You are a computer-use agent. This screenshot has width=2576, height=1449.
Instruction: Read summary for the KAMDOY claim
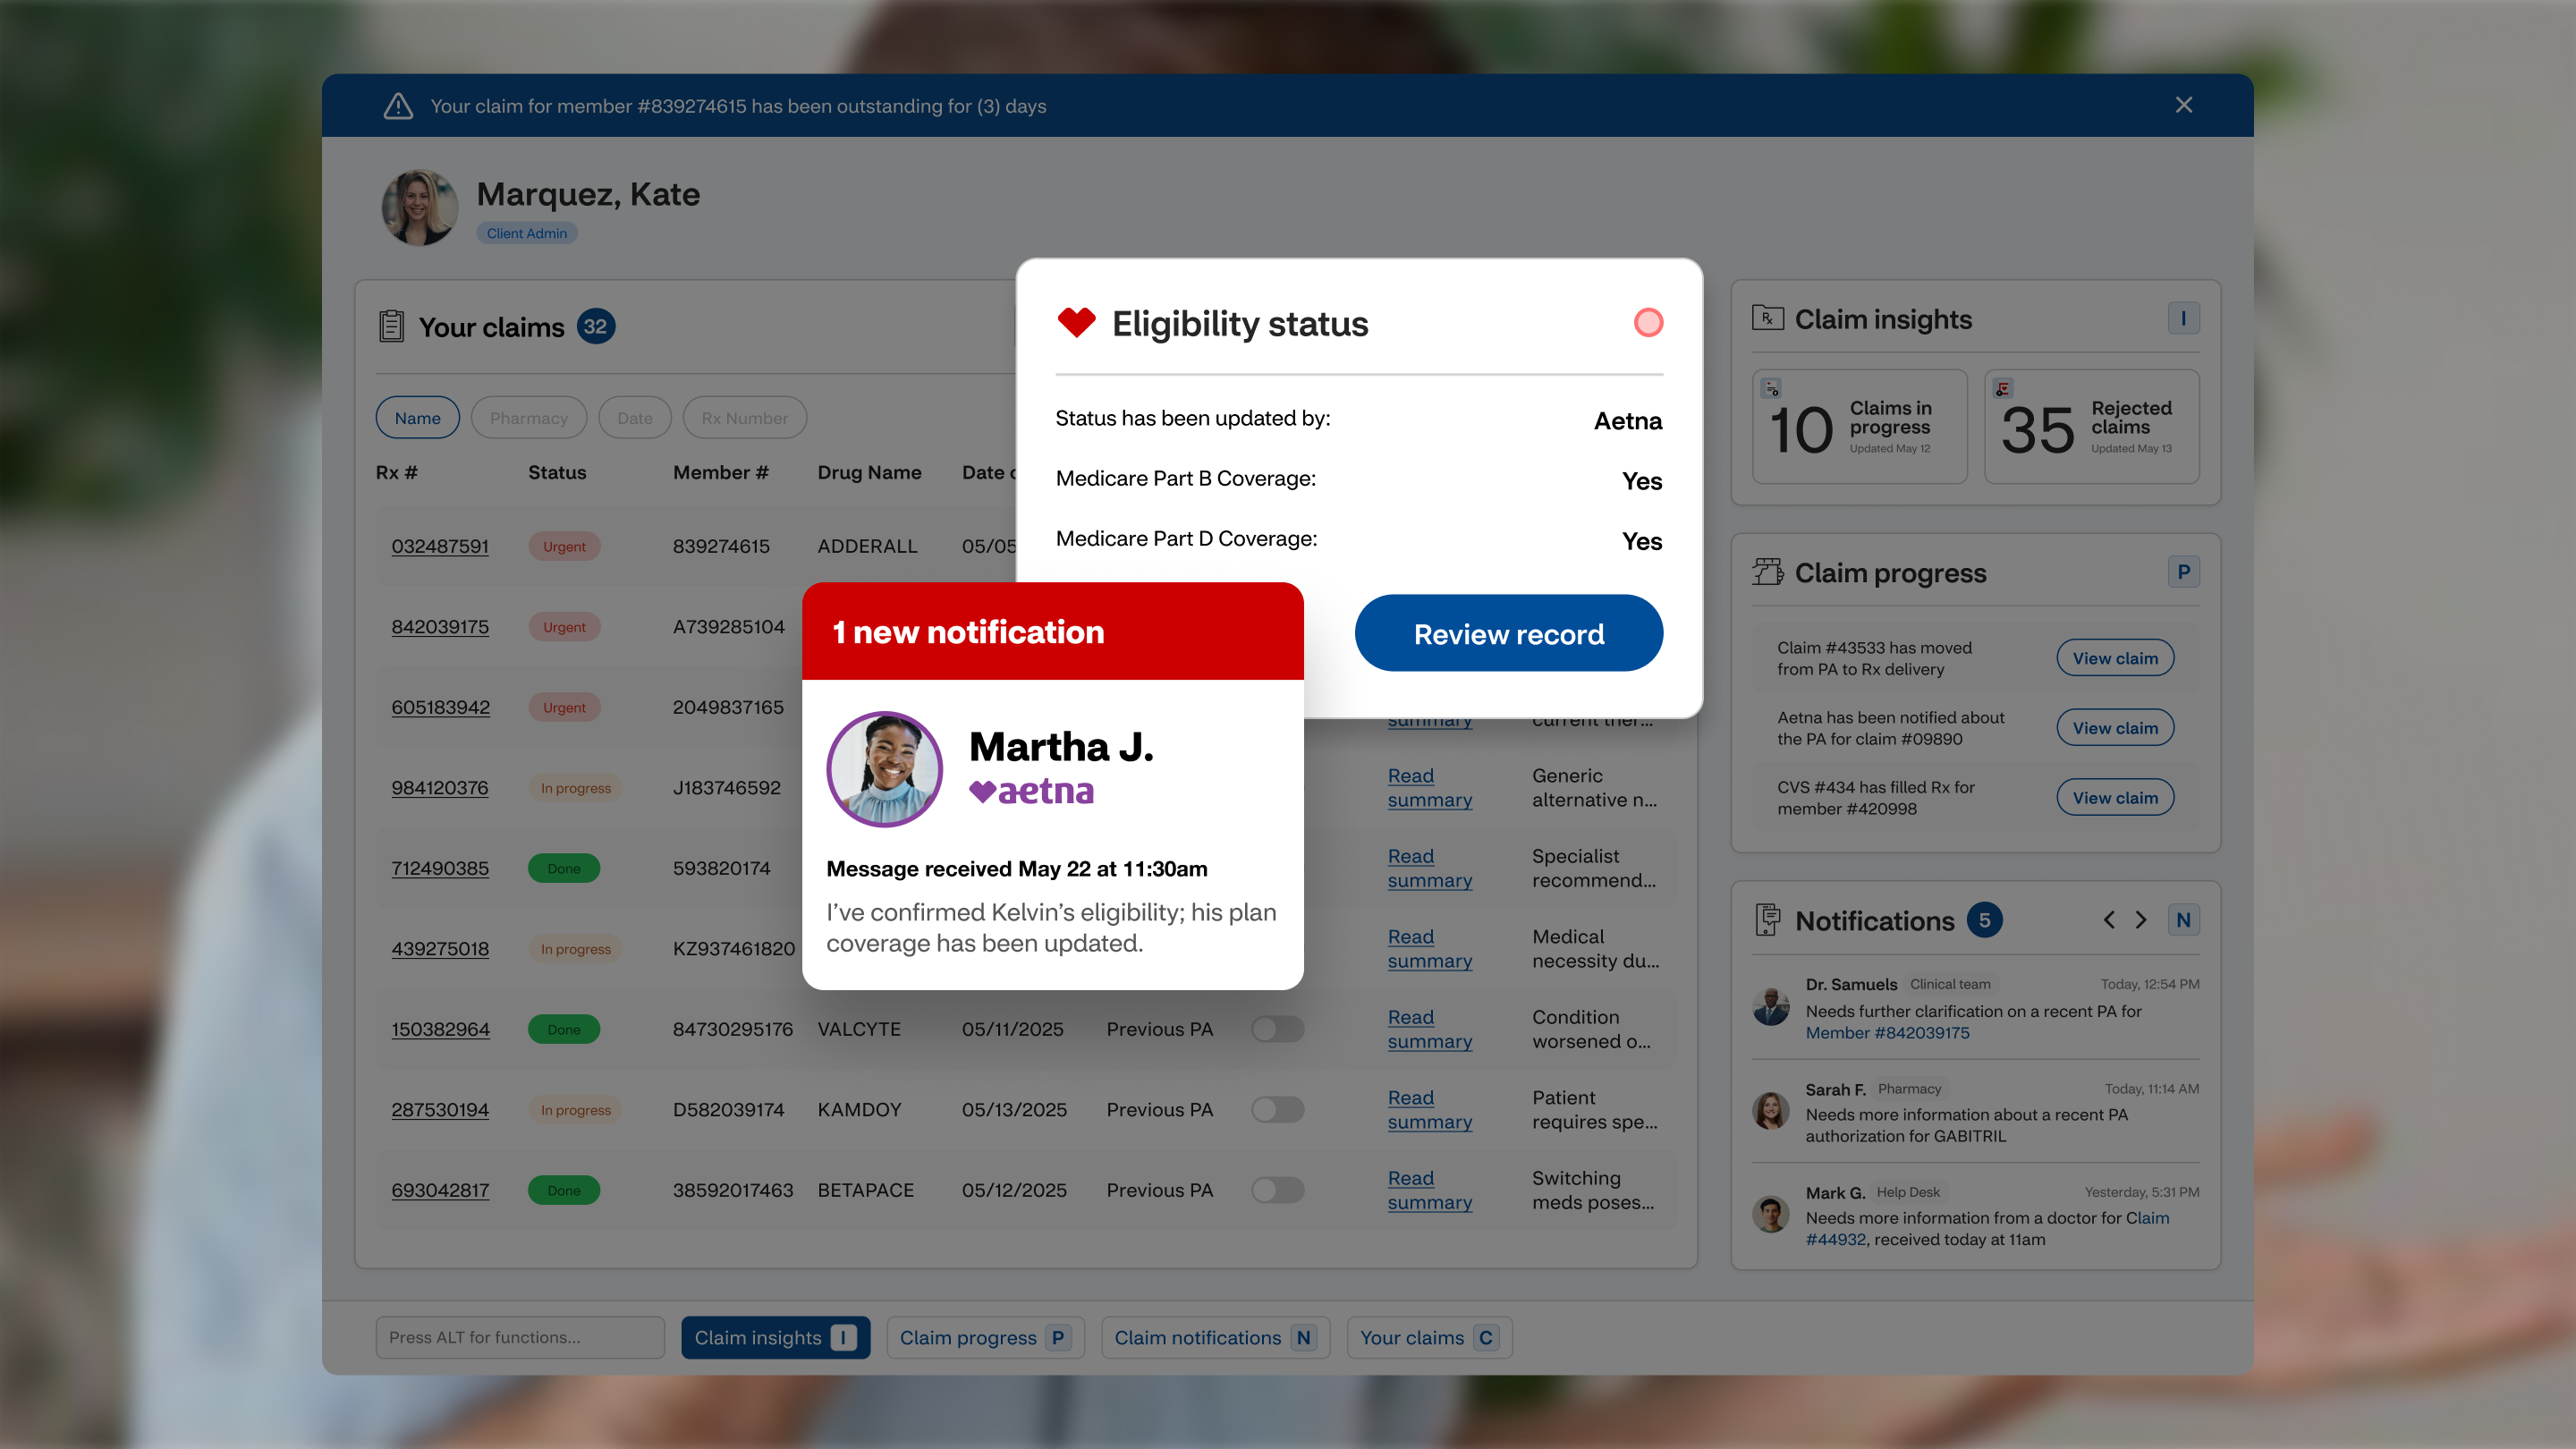click(1430, 1110)
